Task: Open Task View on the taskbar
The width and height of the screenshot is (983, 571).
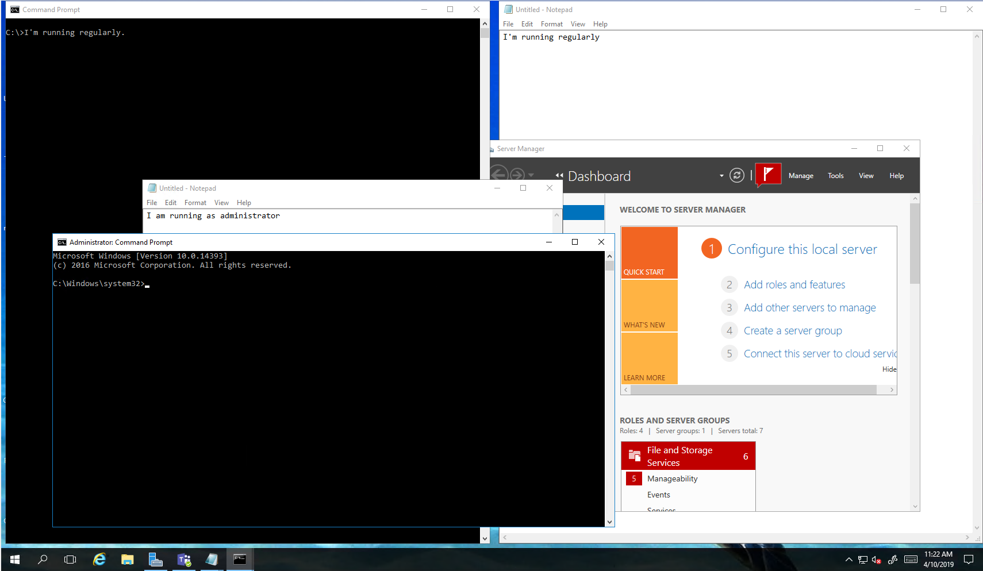Action: (x=70, y=559)
